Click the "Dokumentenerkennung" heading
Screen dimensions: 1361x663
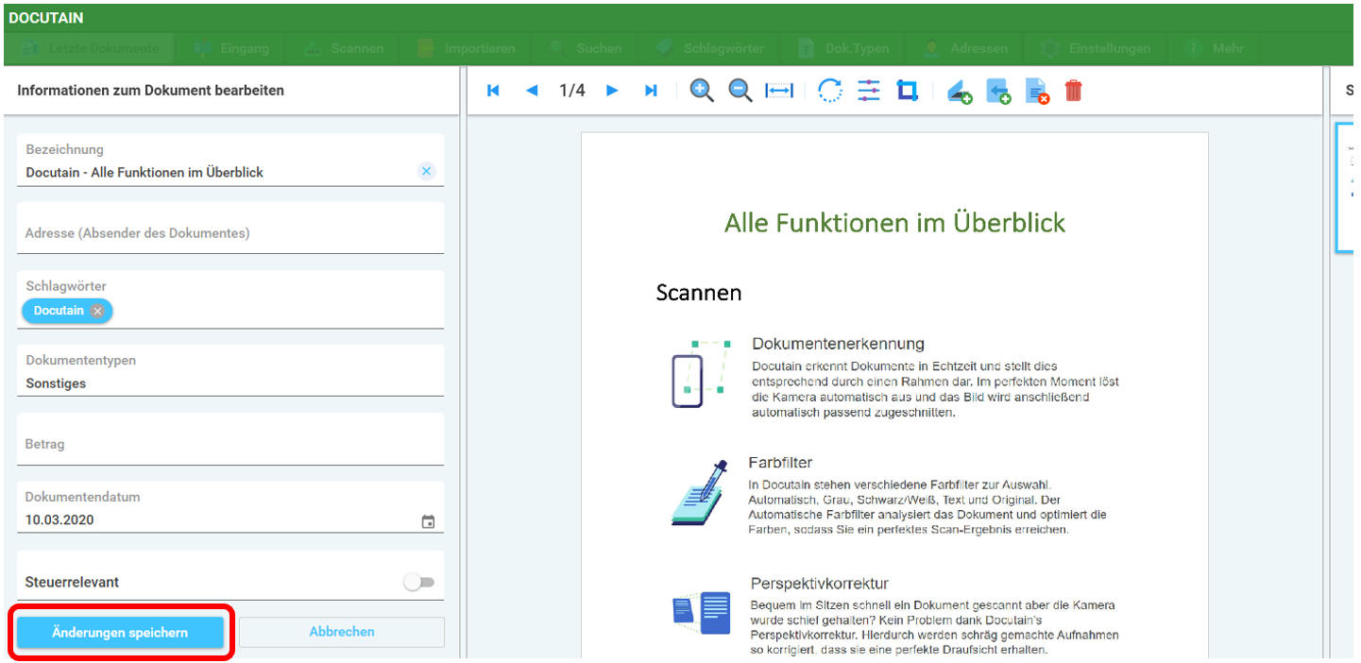point(839,344)
